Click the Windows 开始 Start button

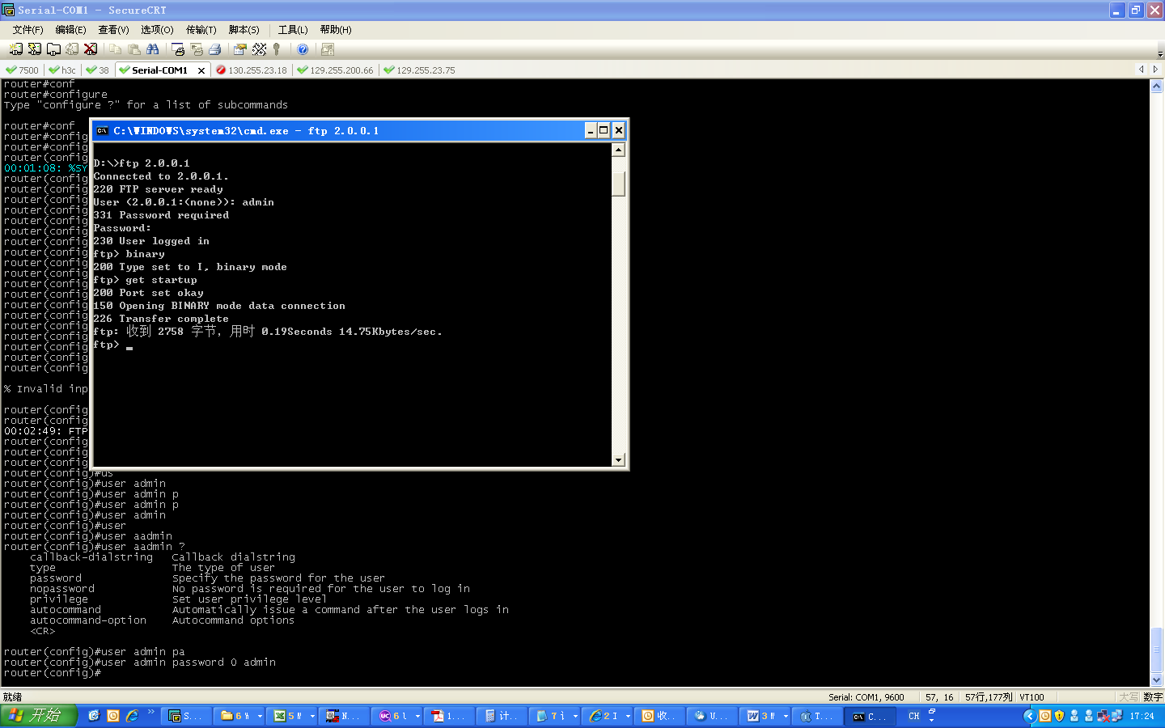tap(38, 716)
